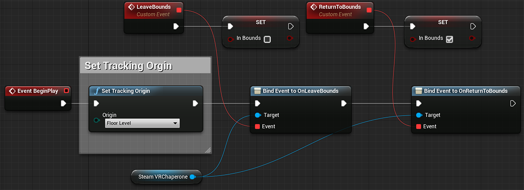
Task: Click In Bounds input pin on first SET
Action: pos(230,39)
